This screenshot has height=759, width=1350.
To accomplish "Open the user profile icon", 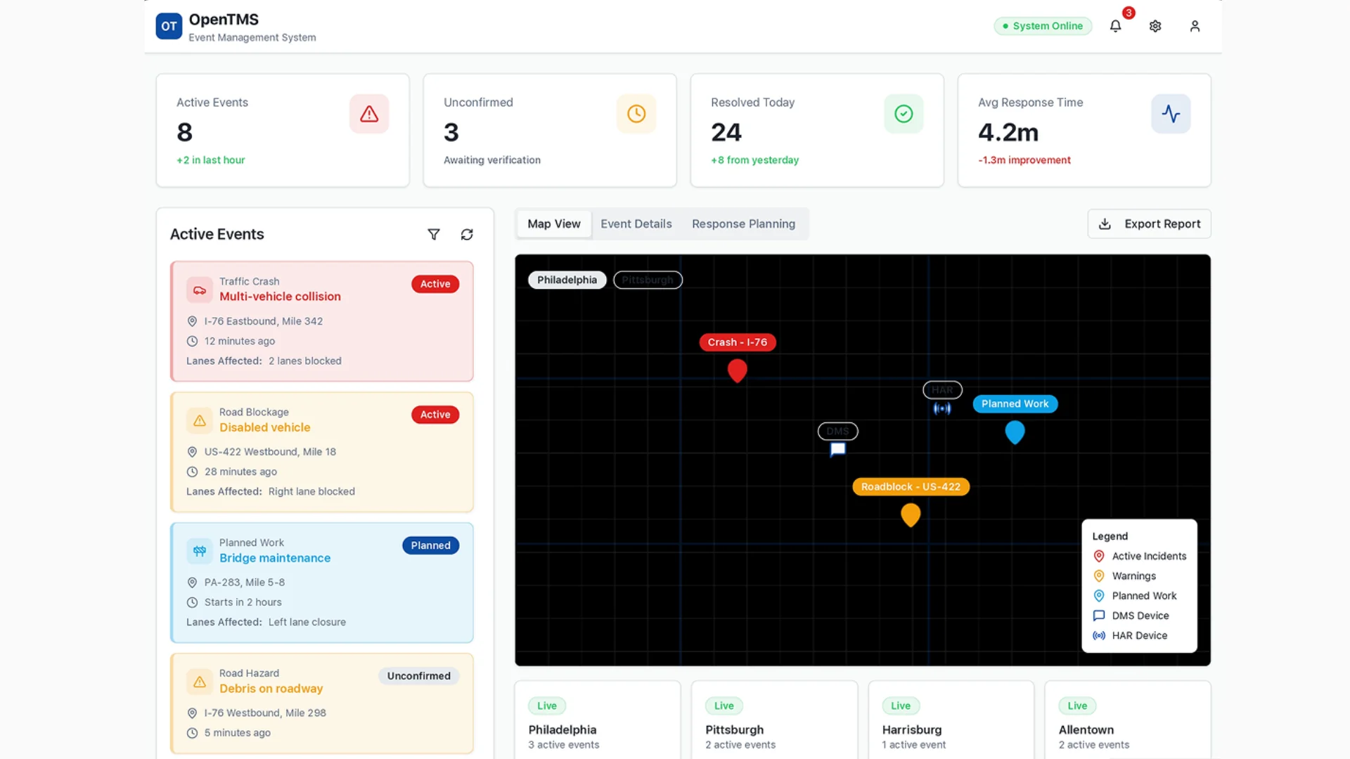I will coord(1195,26).
